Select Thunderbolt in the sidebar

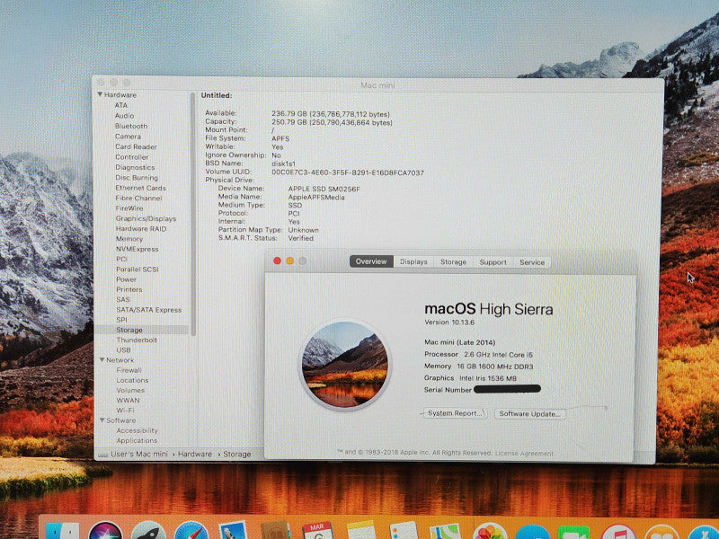point(137,340)
